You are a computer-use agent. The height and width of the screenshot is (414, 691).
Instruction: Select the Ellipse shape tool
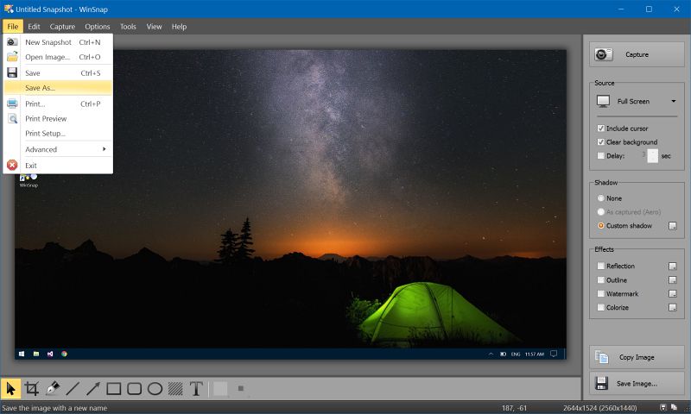click(155, 389)
